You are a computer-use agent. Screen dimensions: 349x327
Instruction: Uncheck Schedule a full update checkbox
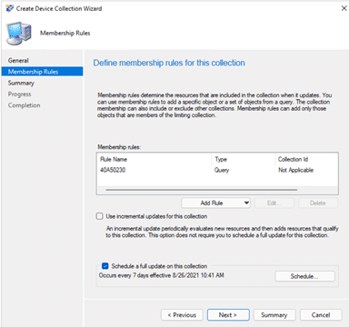[105, 266]
